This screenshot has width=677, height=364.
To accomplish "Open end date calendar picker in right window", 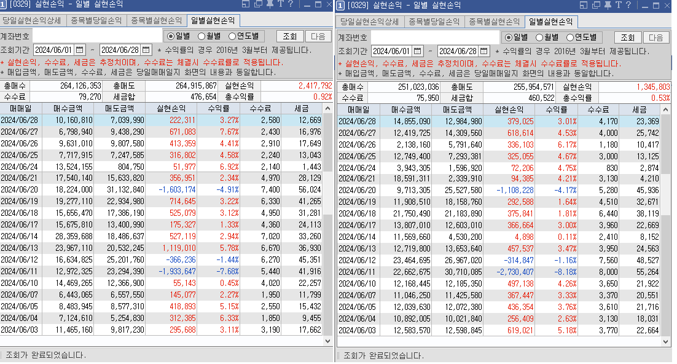I will pyautogui.click(x=484, y=52).
